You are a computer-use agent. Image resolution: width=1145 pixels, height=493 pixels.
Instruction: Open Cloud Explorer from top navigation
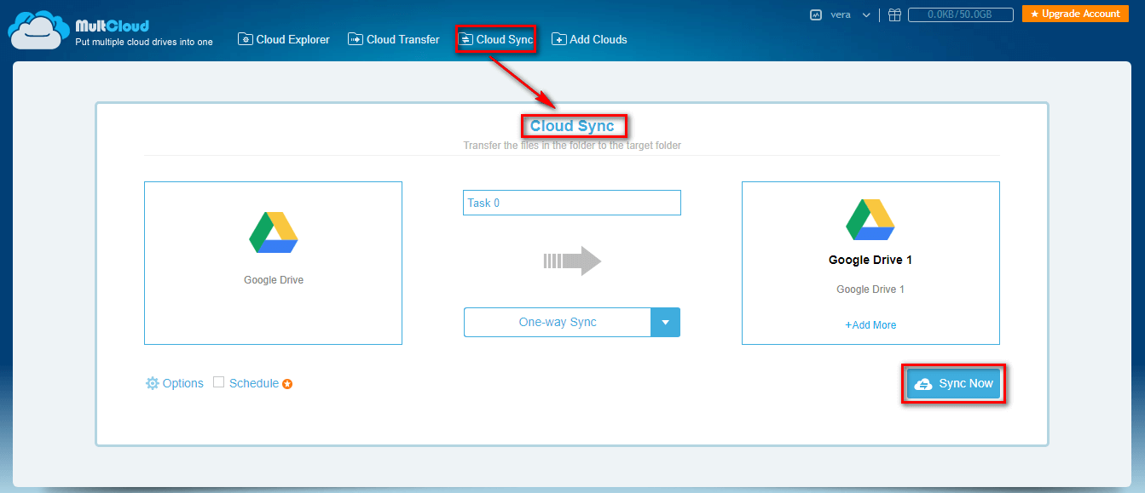pyautogui.click(x=284, y=39)
